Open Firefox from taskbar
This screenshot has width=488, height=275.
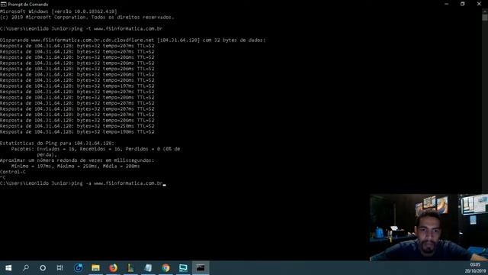(x=114, y=268)
